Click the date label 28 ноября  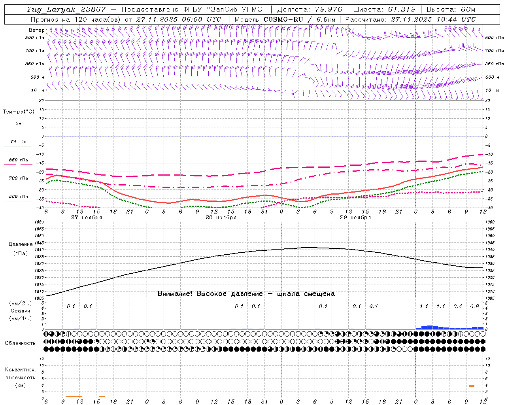tap(221, 218)
